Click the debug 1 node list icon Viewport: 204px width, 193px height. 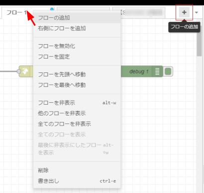(157, 71)
